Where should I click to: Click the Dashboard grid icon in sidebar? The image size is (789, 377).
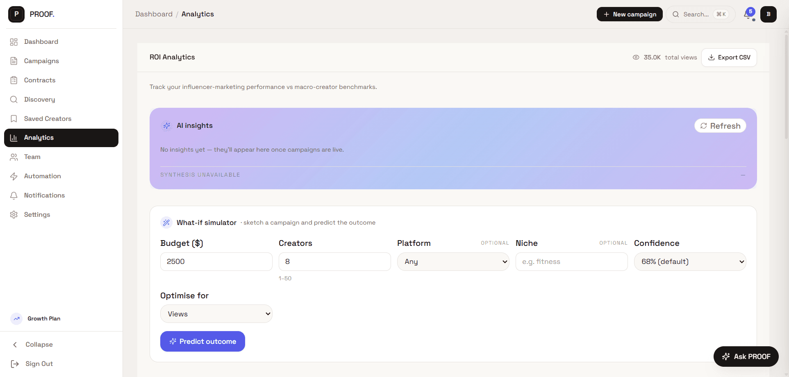pos(14,42)
